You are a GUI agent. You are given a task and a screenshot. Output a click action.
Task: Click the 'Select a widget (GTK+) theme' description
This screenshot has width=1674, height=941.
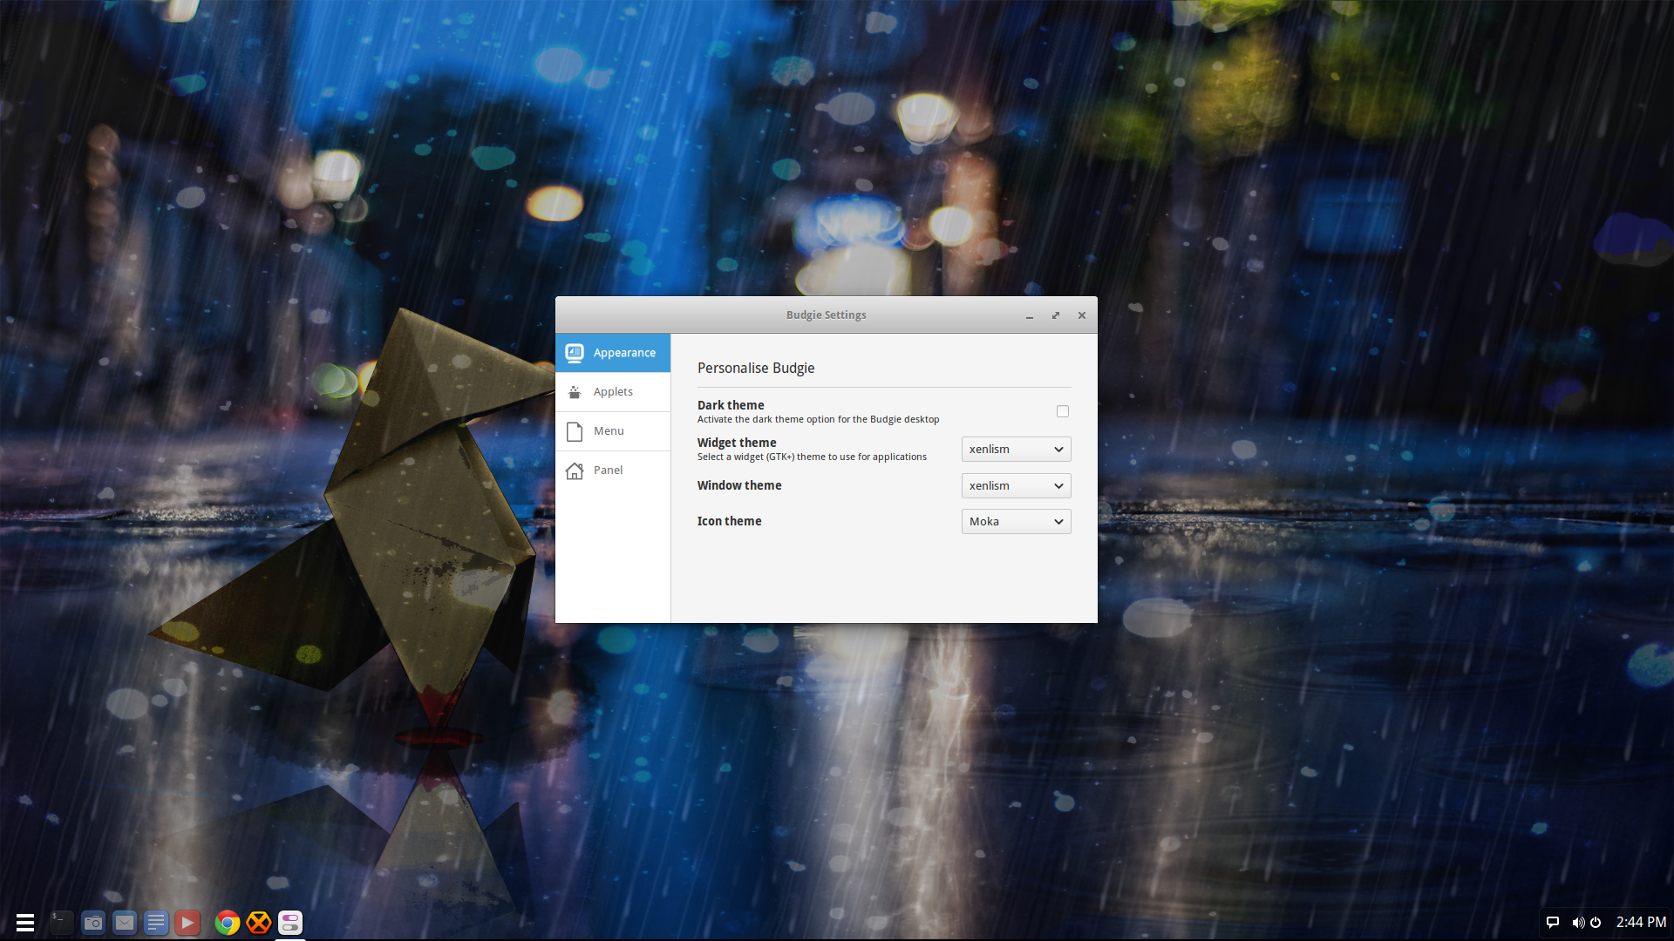tap(812, 457)
